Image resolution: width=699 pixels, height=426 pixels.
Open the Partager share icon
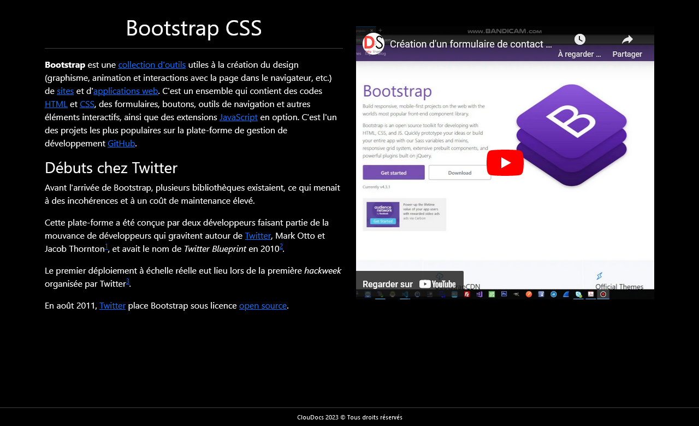click(x=627, y=39)
